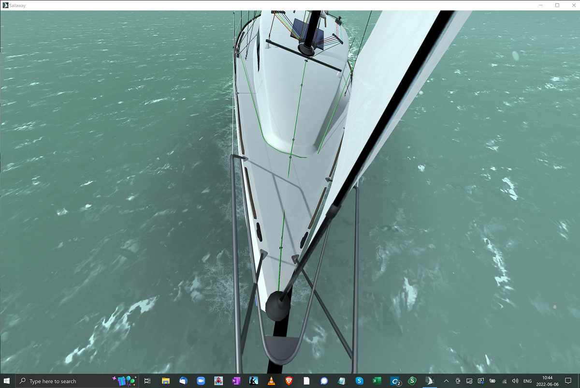Image resolution: width=580 pixels, height=388 pixels.
Task: Open the Windows Start menu
Action: [x=7, y=381]
